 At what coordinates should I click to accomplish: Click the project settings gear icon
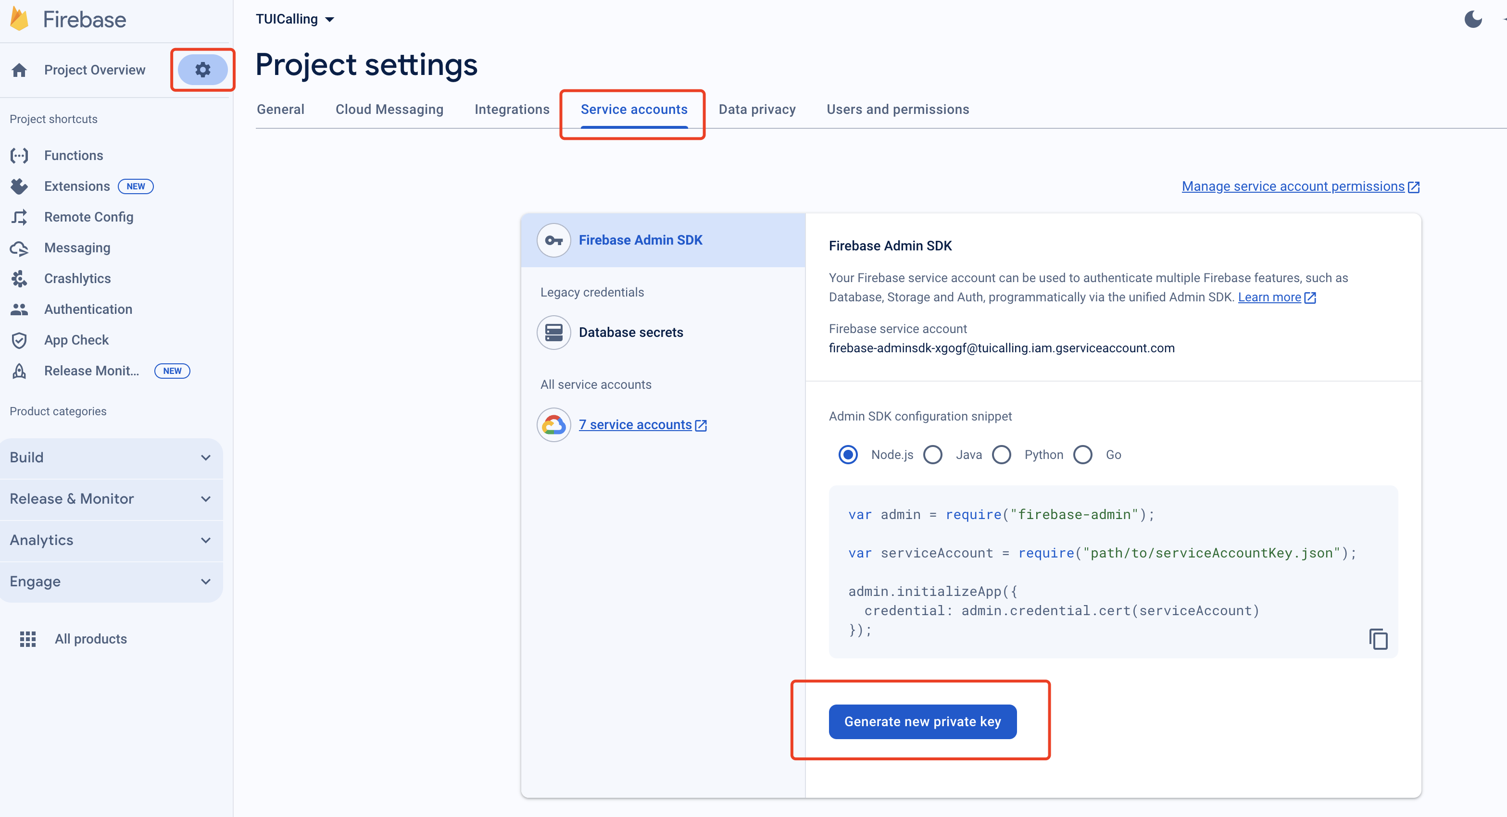click(202, 70)
